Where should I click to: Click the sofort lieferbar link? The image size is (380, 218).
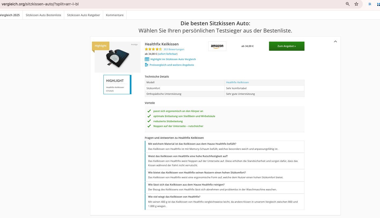click(167, 54)
